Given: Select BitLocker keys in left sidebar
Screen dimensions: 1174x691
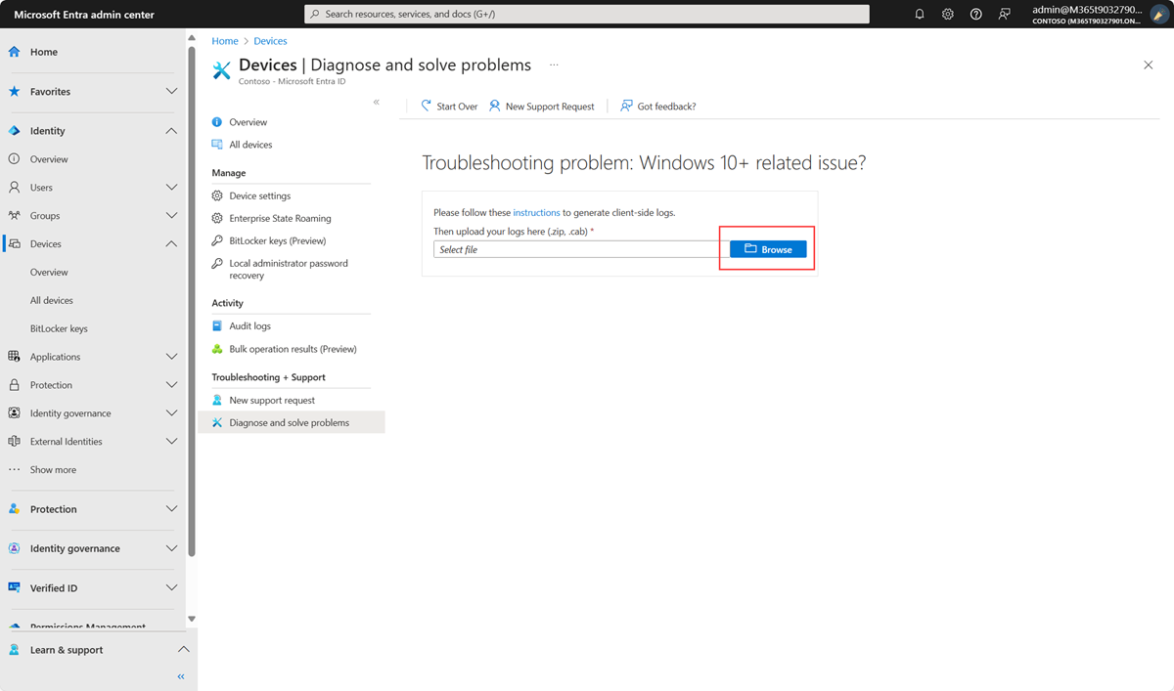Looking at the screenshot, I should point(59,328).
